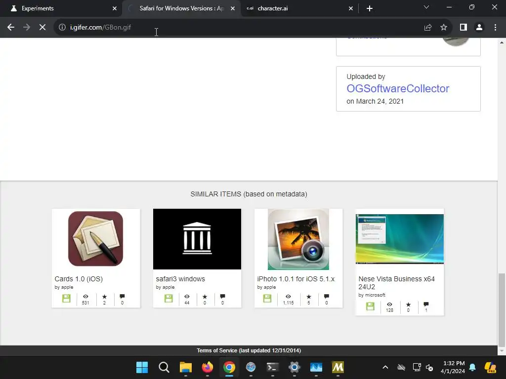The image size is (506, 379).
Task: Click the views eye icon on Nese Vista
Action: pos(389,304)
